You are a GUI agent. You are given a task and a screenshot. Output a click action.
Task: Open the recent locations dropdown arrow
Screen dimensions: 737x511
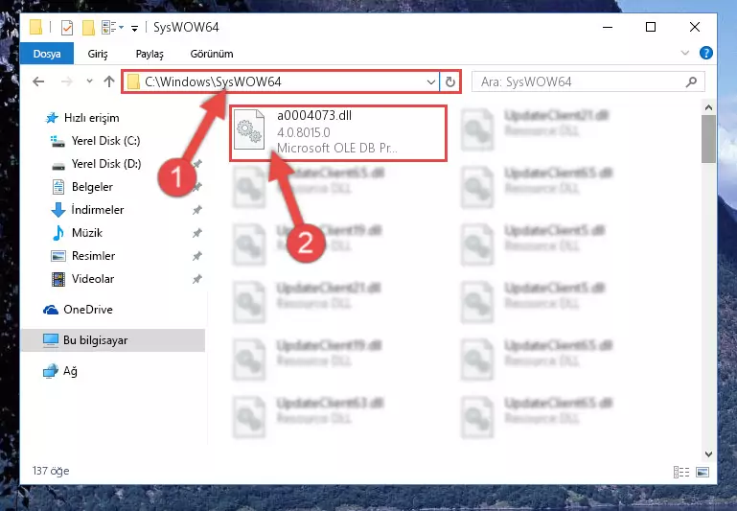(89, 81)
